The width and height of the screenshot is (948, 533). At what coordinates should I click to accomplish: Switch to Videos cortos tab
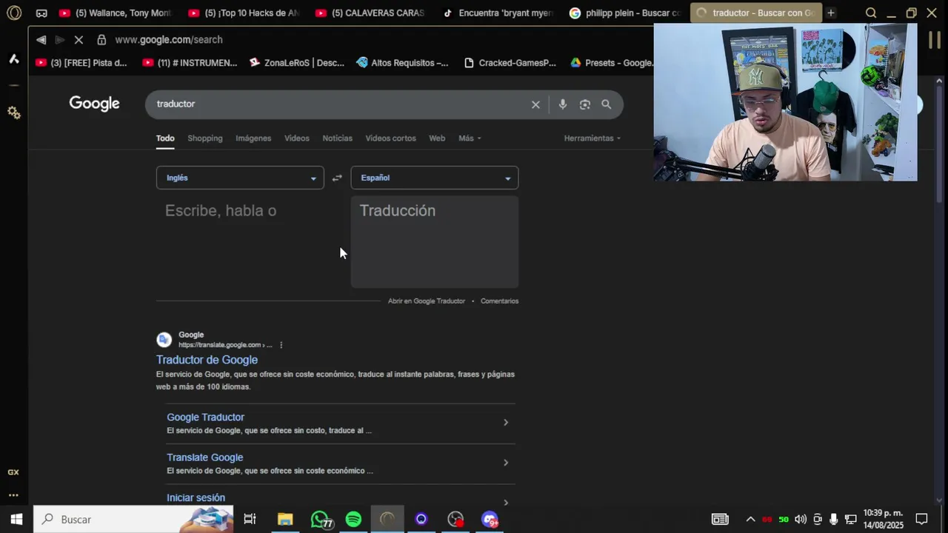click(390, 138)
